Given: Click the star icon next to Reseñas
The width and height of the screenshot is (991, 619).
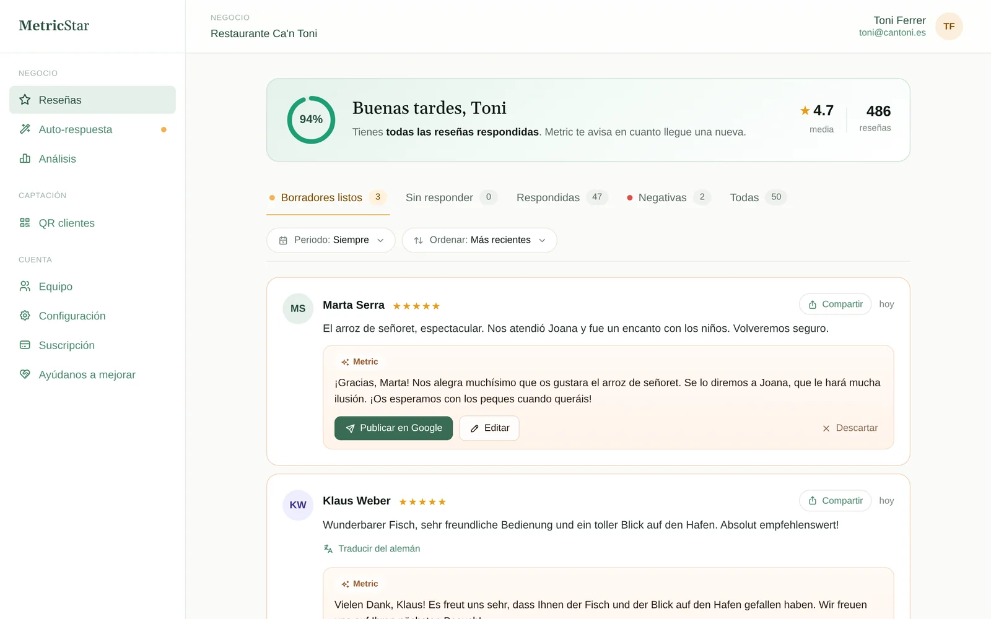Looking at the screenshot, I should click(x=25, y=100).
